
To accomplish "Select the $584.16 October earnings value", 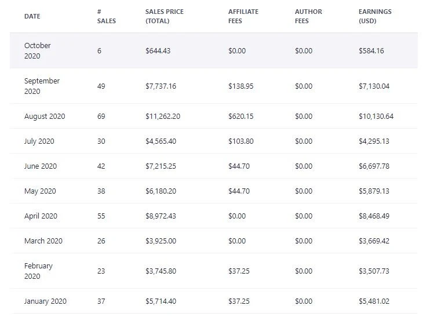I will point(371,51).
